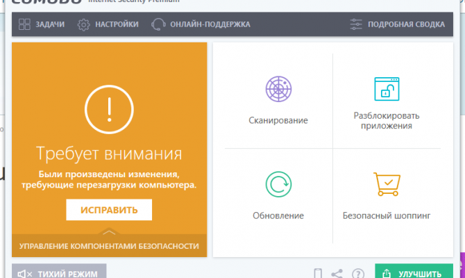
Task: Click the Обновление refresh icon
Action: pos(278,184)
